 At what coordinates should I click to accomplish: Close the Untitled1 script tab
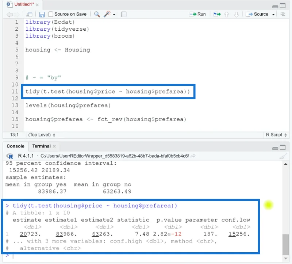pyautogui.click(x=37, y=5)
